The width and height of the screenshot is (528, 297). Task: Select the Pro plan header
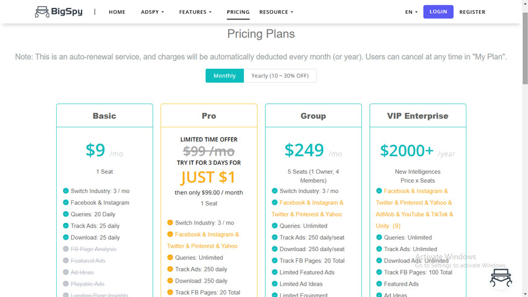(209, 116)
